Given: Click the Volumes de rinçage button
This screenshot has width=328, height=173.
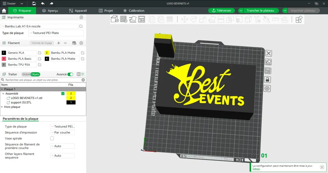Looking at the screenshot, I should pos(42,43).
